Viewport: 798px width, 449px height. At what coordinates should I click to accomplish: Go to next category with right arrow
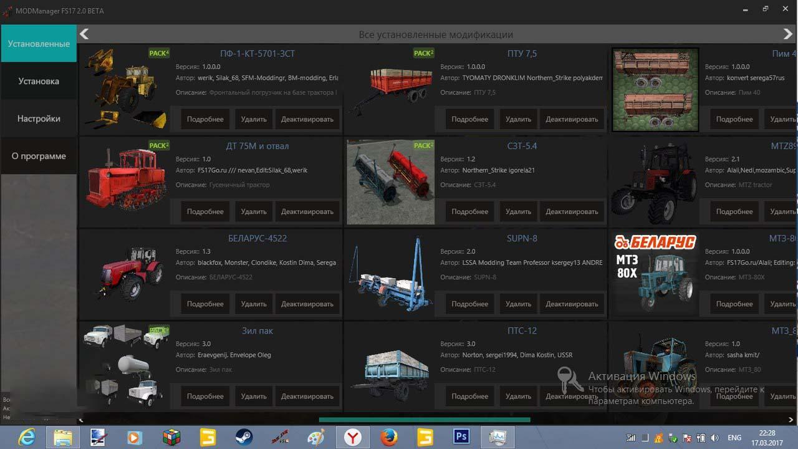(788, 34)
